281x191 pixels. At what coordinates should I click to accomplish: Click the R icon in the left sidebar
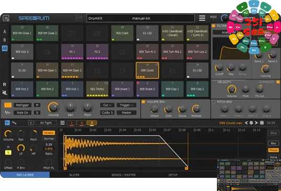[x=5, y=84]
